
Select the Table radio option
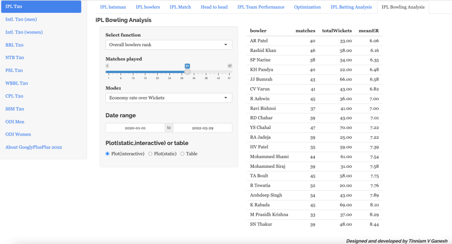[183, 154]
